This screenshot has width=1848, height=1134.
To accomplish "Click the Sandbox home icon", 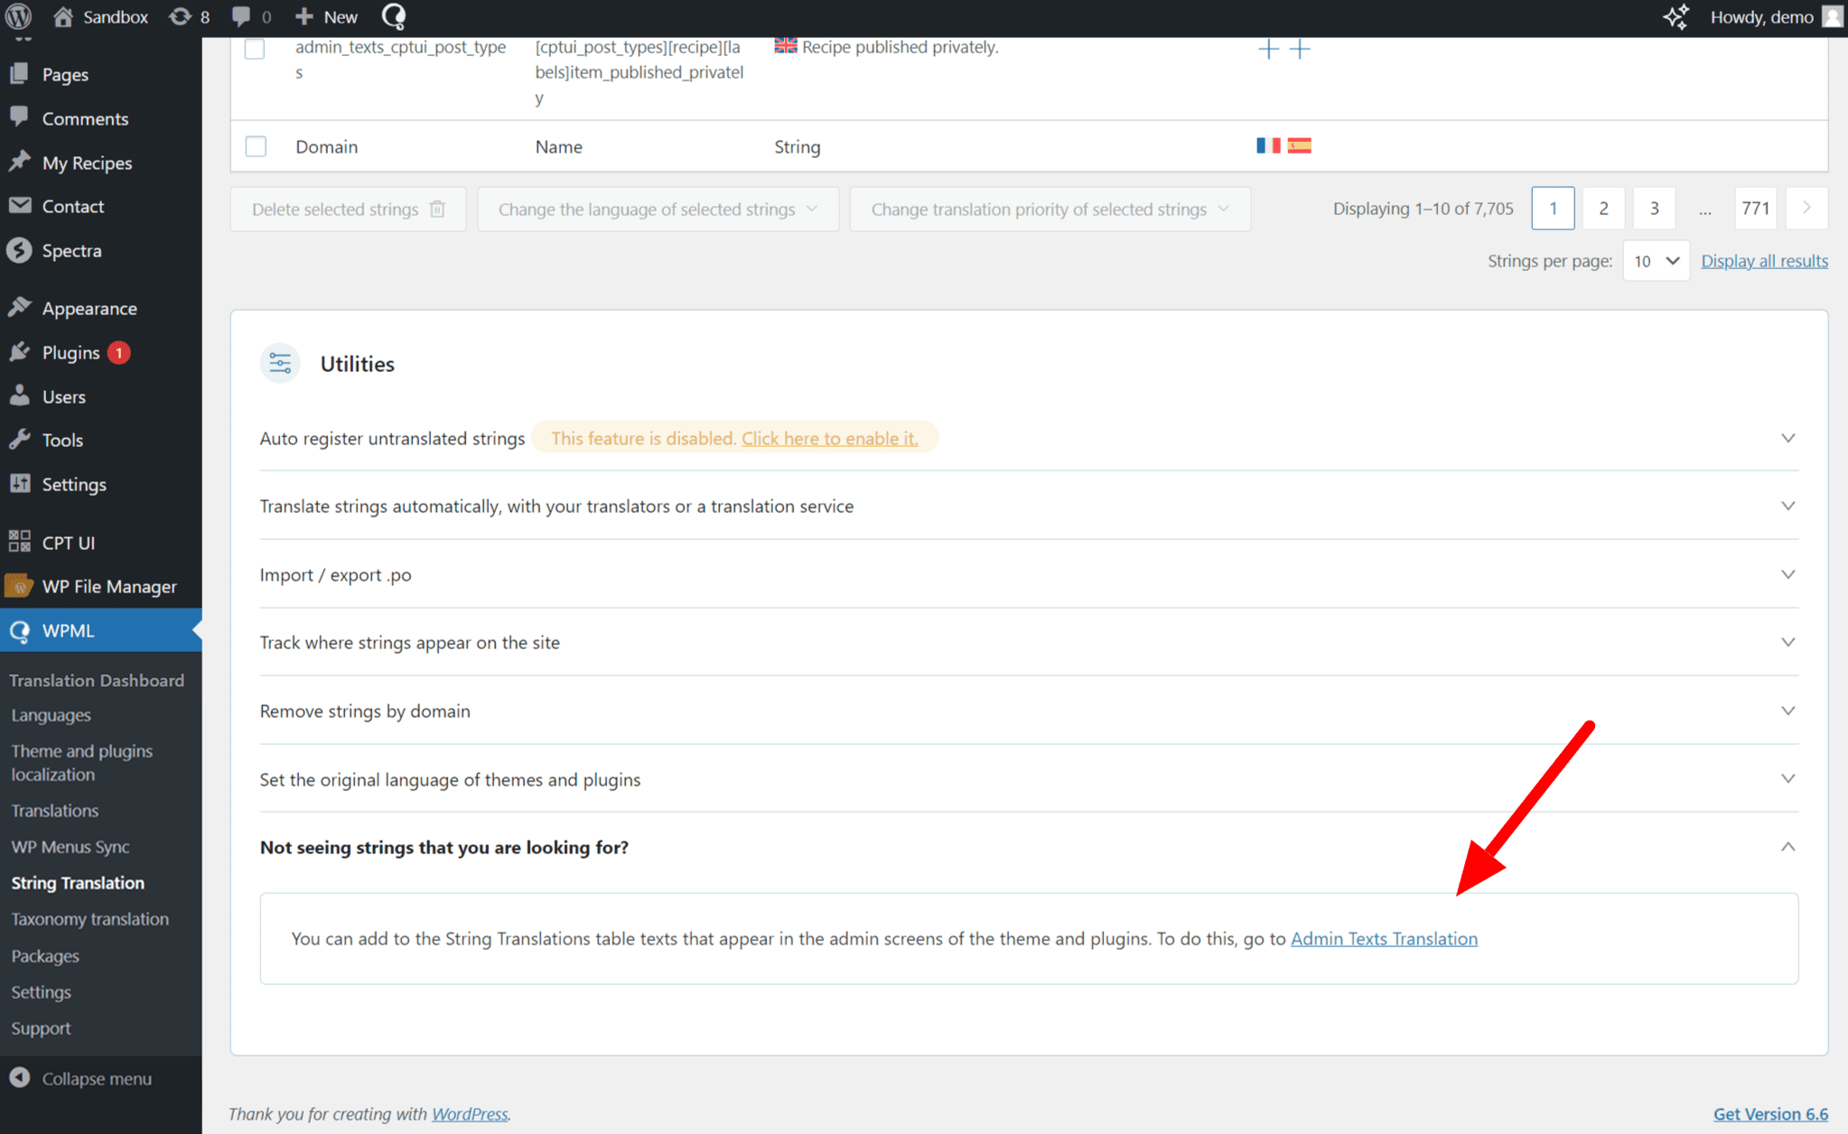I will tap(62, 16).
